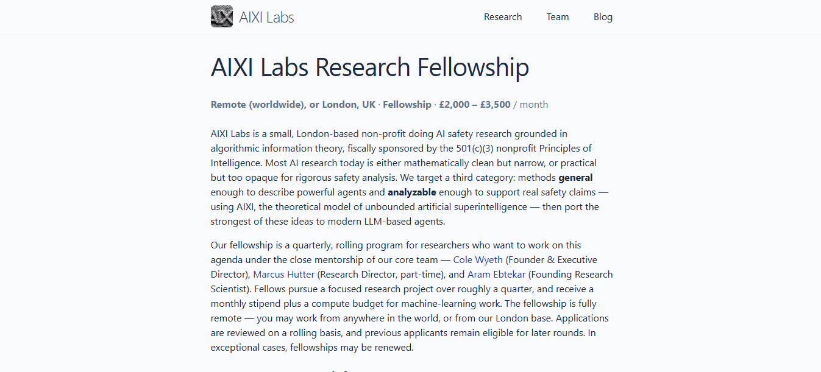Open the Marcus Hutter profile link
This screenshot has width=821, height=372.
pyautogui.click(x=284, y=275)
